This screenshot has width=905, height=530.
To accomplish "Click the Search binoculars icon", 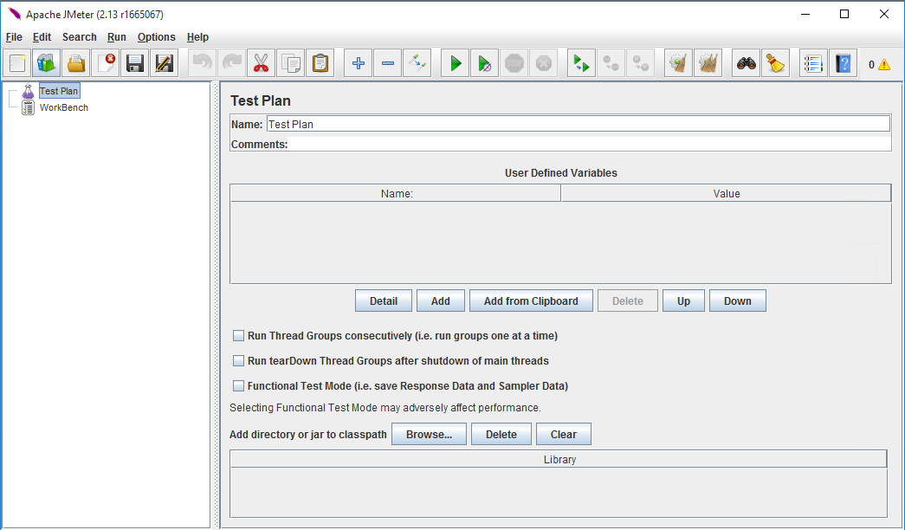I will [747, 63].
